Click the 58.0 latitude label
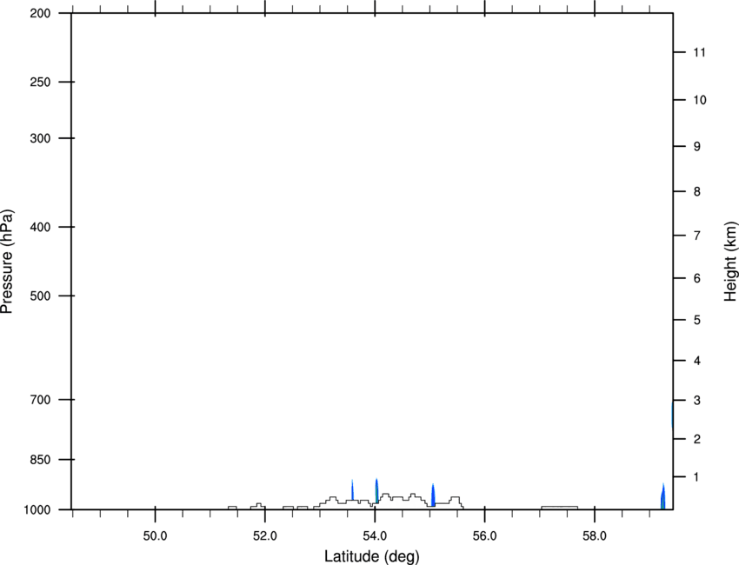739x565 pixels. coord(595,535)
